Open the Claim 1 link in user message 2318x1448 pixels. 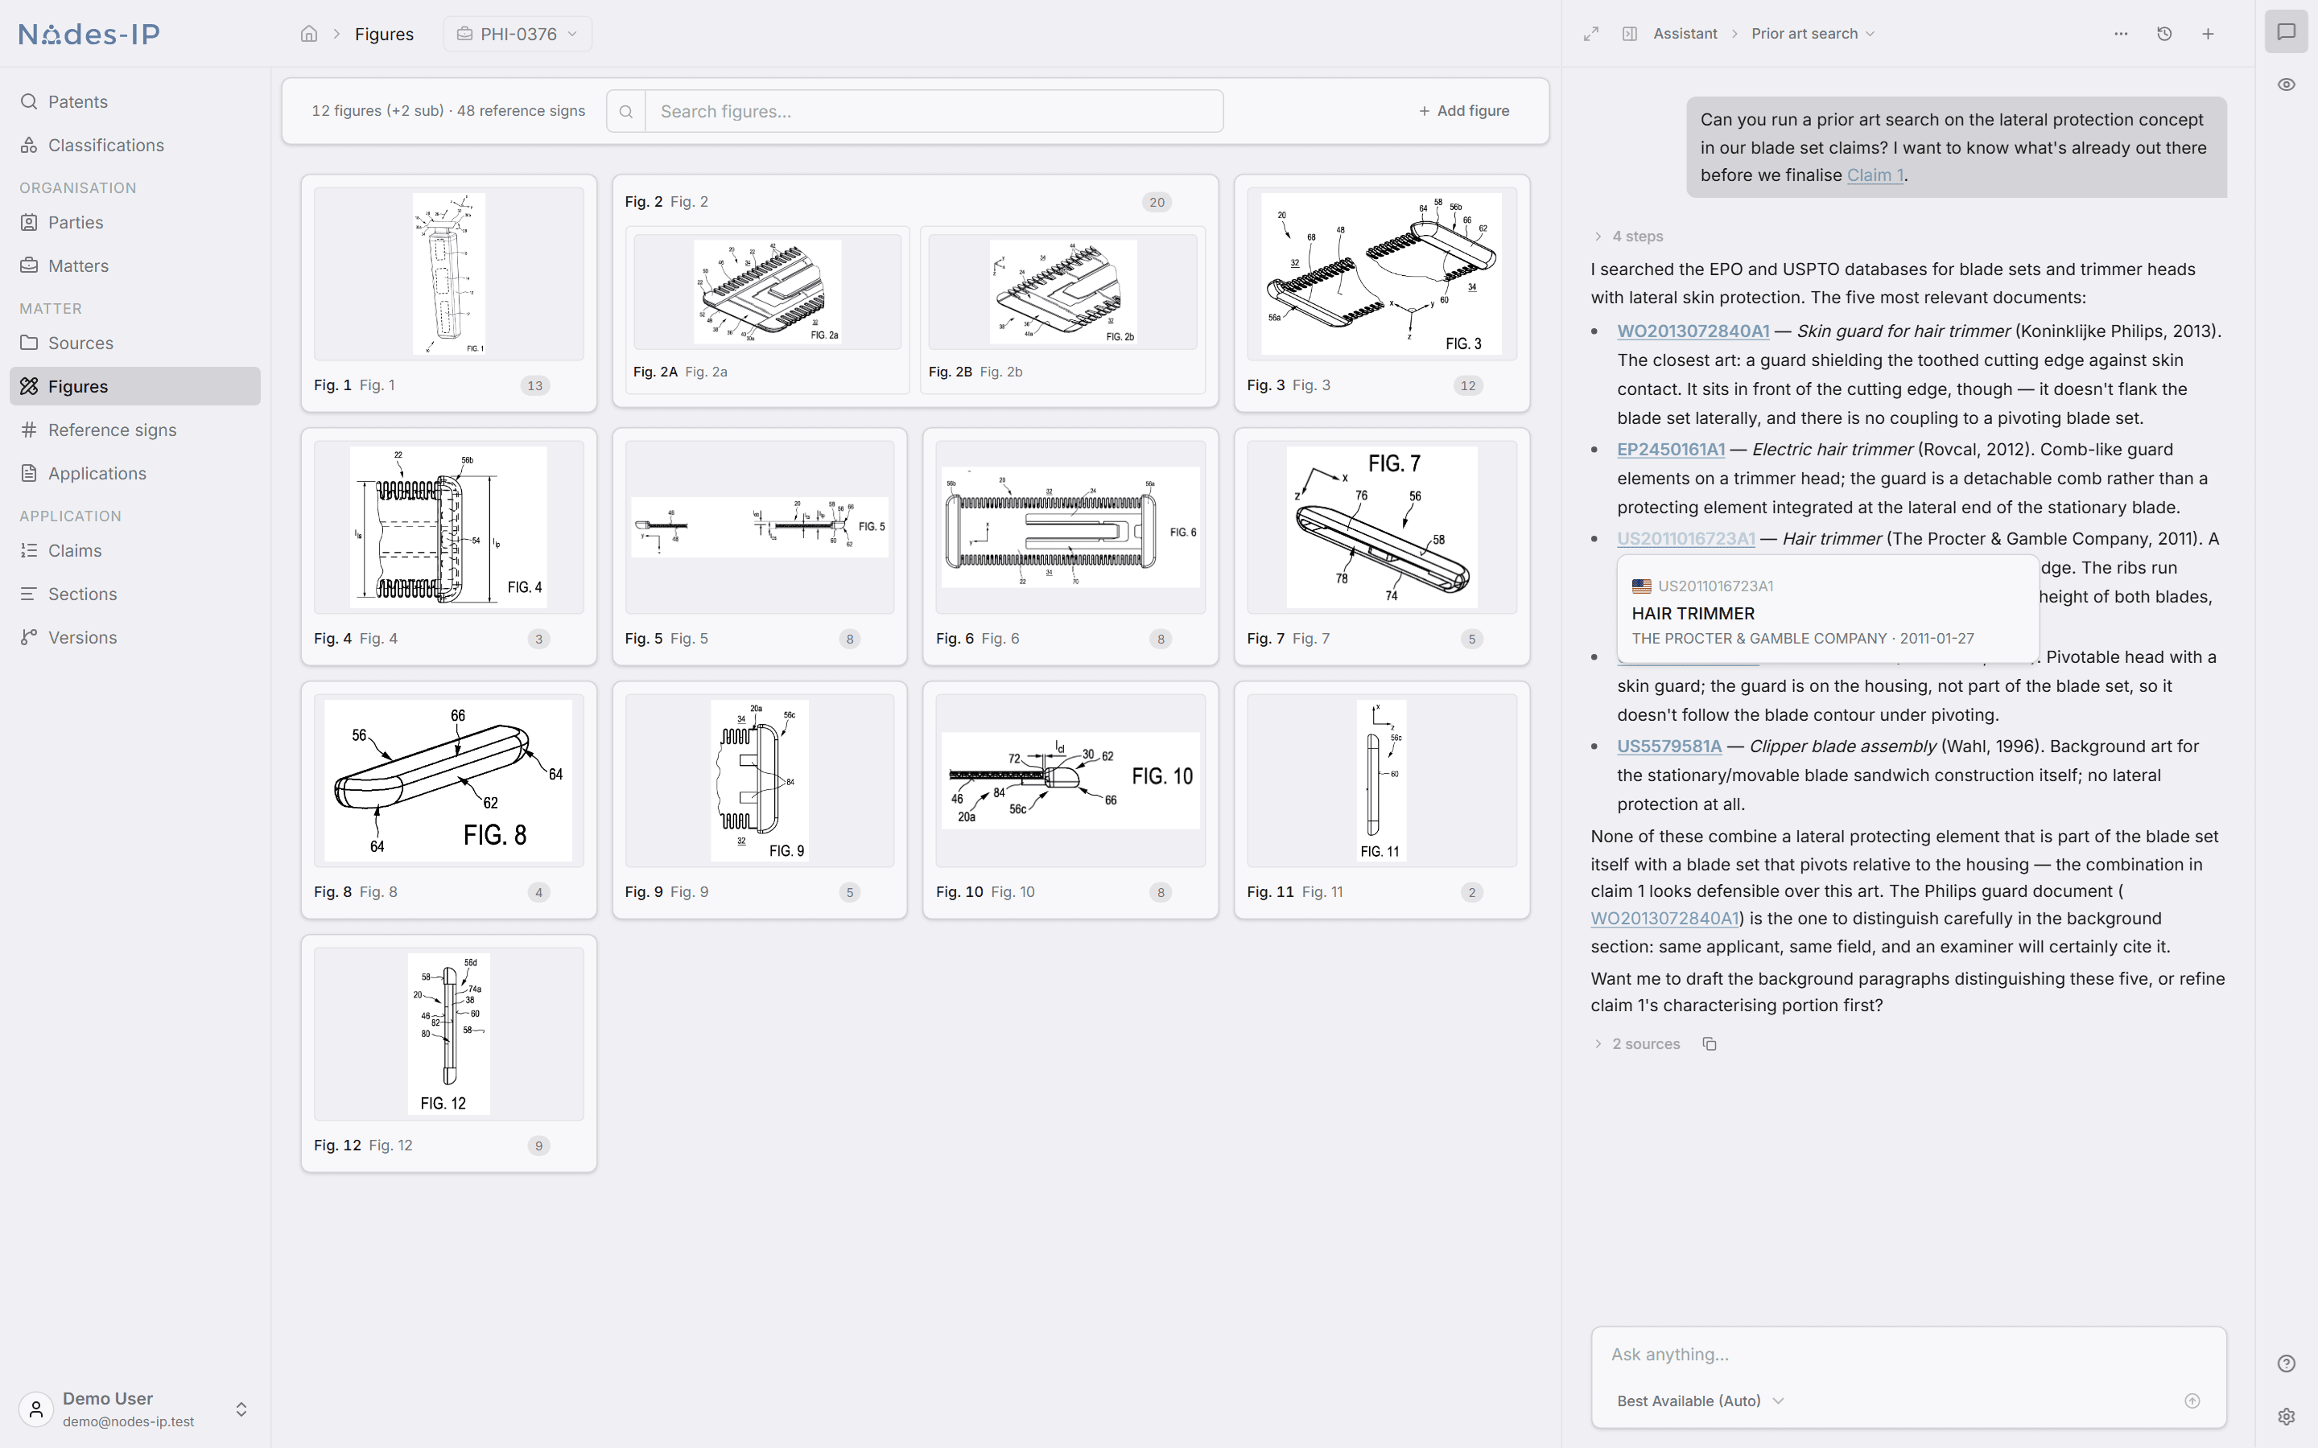[1875, 175]
